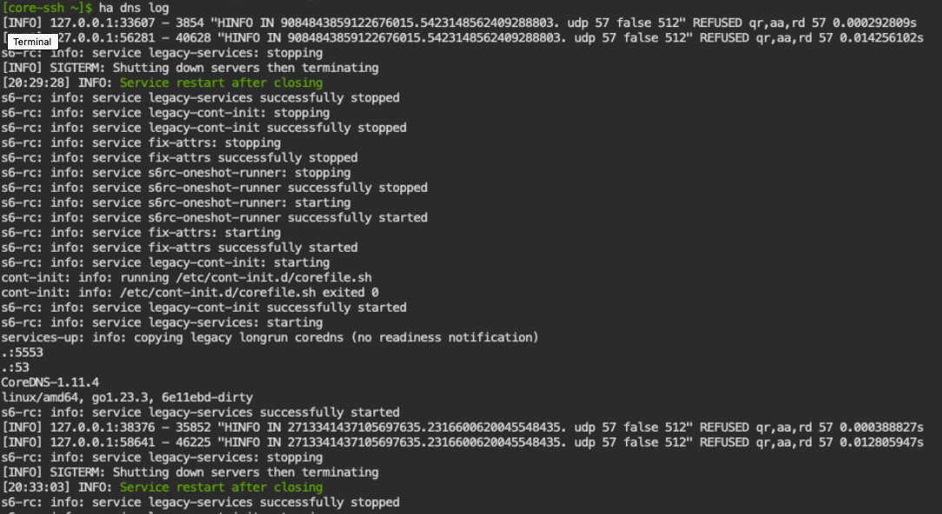942x514 pixels.
Task: Click the 'fix-attrs successfully stopped' line
Action: click(179, 157)
